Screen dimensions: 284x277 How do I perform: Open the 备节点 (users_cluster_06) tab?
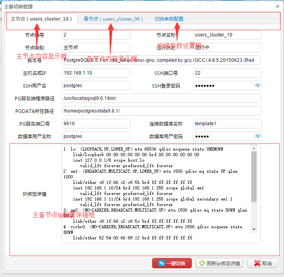coord(113,19)
